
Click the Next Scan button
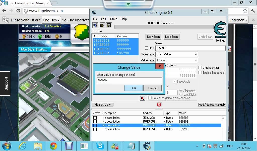click(x=171, y=37)
